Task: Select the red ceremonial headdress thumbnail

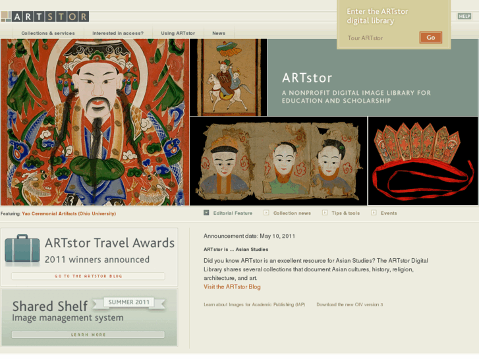Action: (423, 161)
